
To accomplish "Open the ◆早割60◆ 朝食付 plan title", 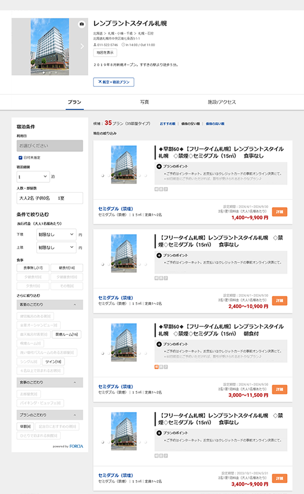I will (x=221, y=330).
